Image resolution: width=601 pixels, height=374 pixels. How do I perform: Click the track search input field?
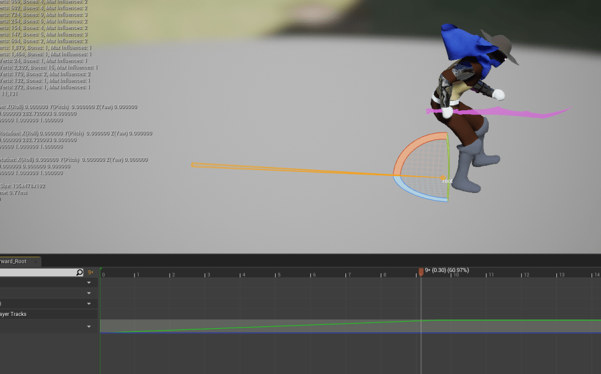[x=36, y=273]
